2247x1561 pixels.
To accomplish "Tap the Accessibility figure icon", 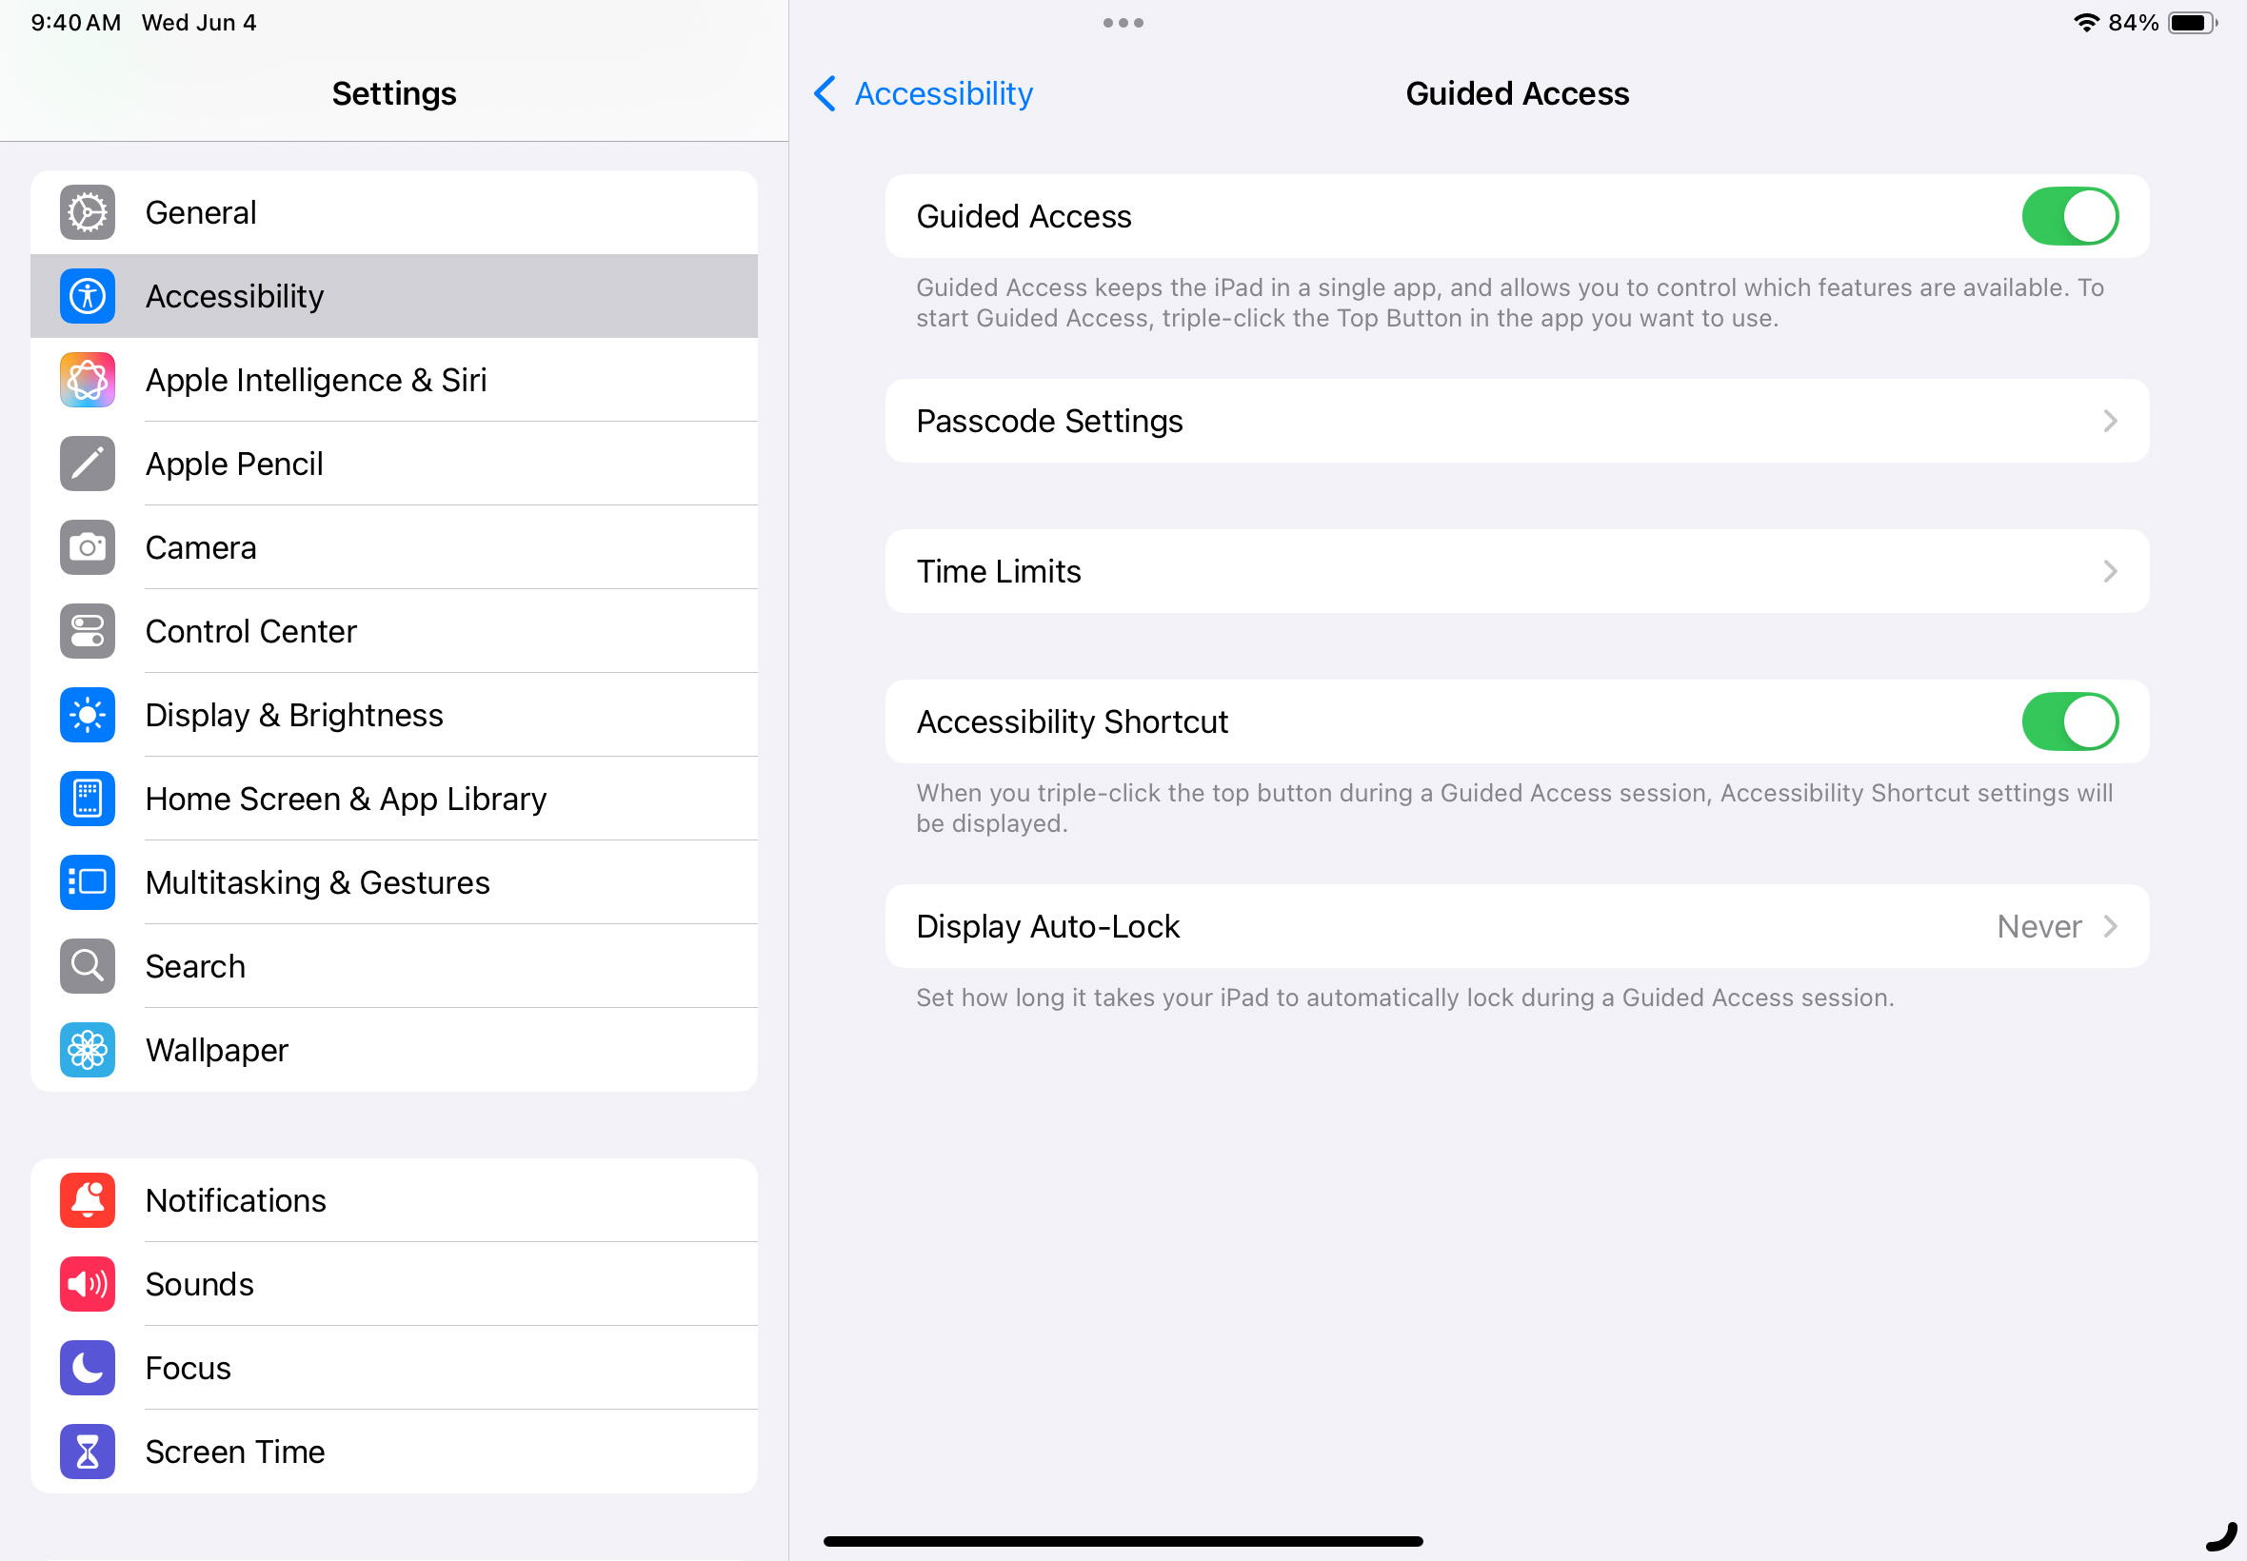I will pyautogui.click(x=87, y=296).
